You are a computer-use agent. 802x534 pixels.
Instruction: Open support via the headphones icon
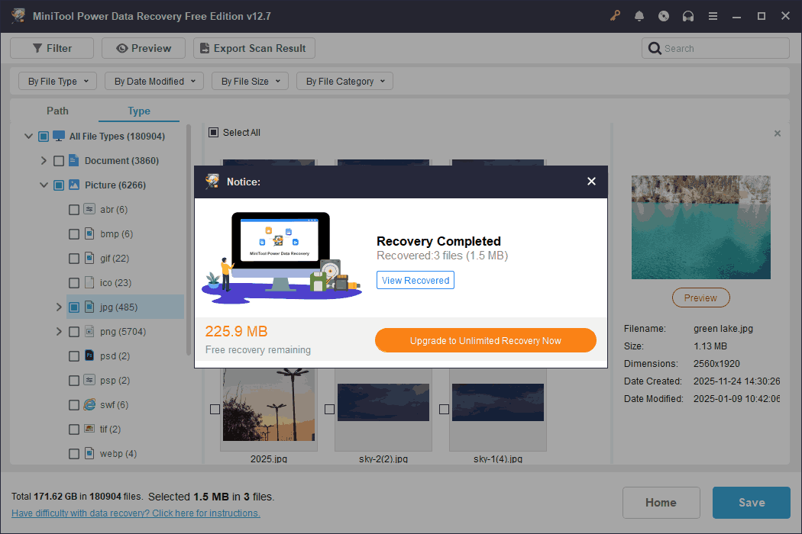[688, 16]
